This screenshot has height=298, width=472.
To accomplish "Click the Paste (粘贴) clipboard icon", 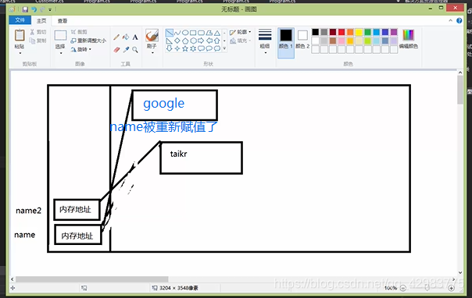I will 20,35.
